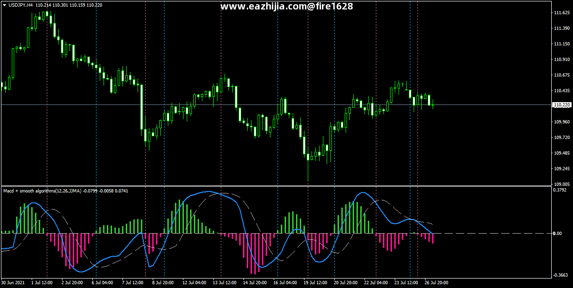Screen dimensions: 573x288
Task: Click the 111.150 price scale value
Action: 561,44
